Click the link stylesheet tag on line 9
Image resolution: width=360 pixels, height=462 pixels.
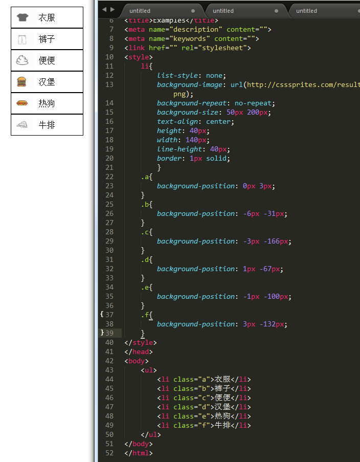click(x=188, y=48)
